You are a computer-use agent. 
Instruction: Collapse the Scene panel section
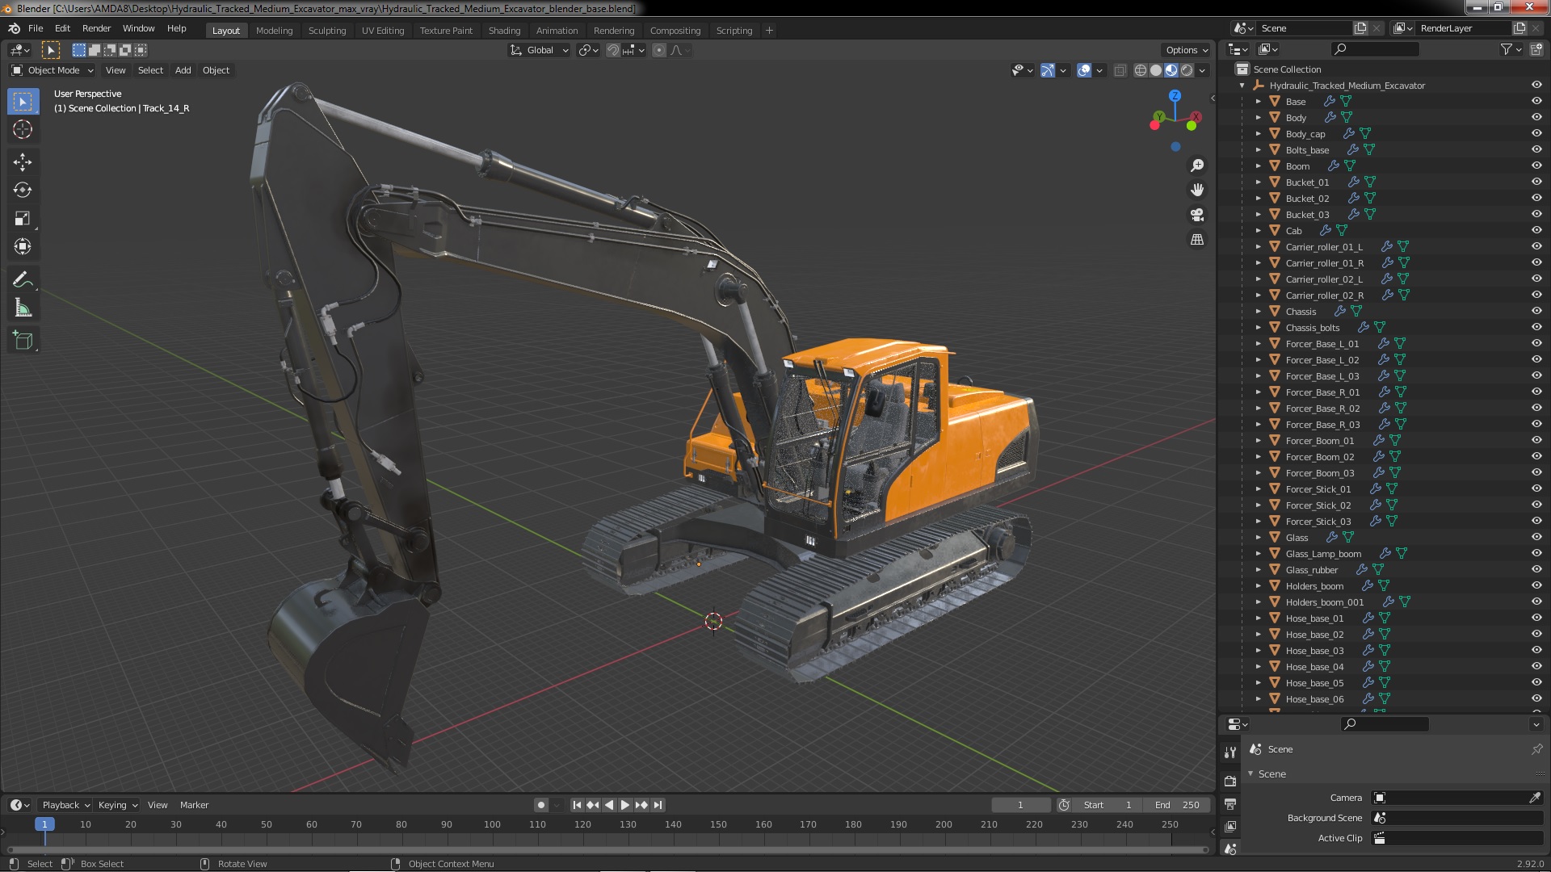1251,774
